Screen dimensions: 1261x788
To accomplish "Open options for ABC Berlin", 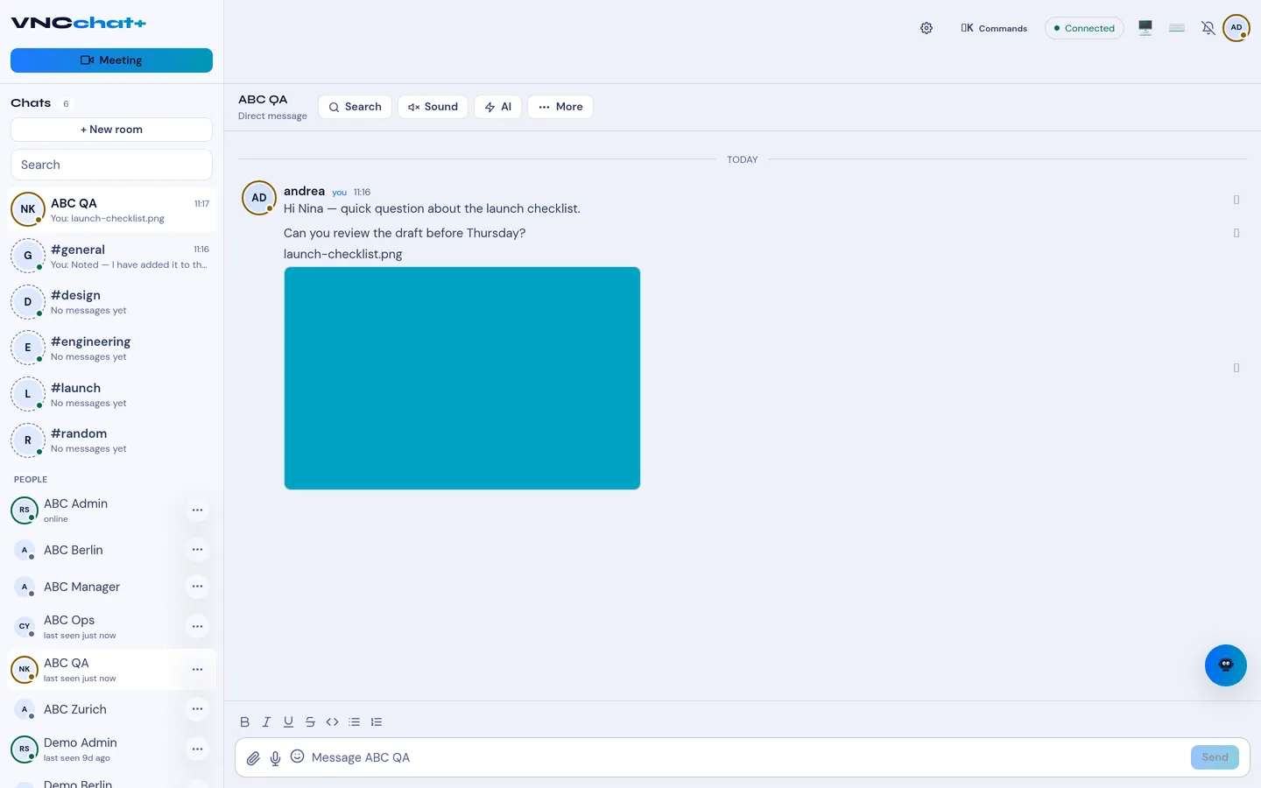I will tap(198, 550).
